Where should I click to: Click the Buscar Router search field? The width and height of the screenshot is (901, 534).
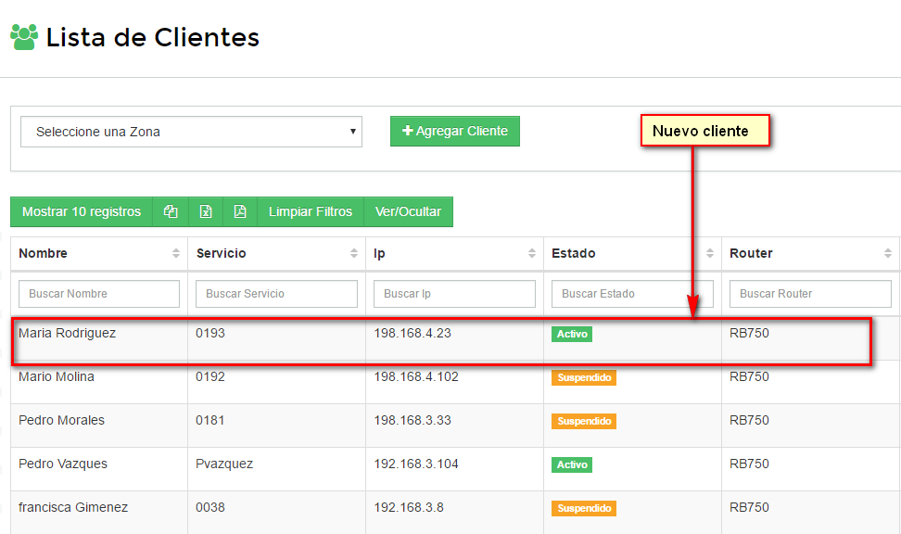point(810,294)
